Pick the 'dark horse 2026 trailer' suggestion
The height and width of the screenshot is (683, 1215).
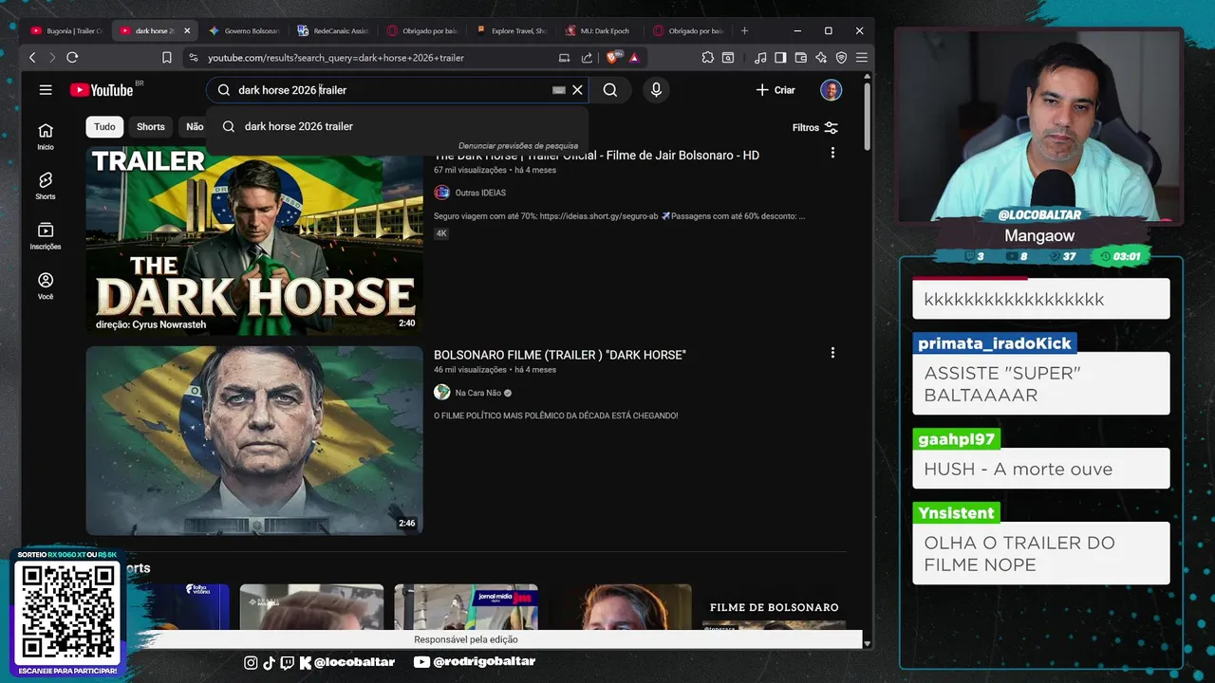pyautogui.click(x=397, y=126)
